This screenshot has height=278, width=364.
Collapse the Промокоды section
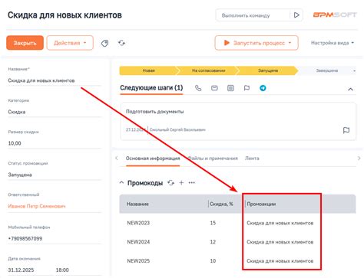click(x=121, y=182)
